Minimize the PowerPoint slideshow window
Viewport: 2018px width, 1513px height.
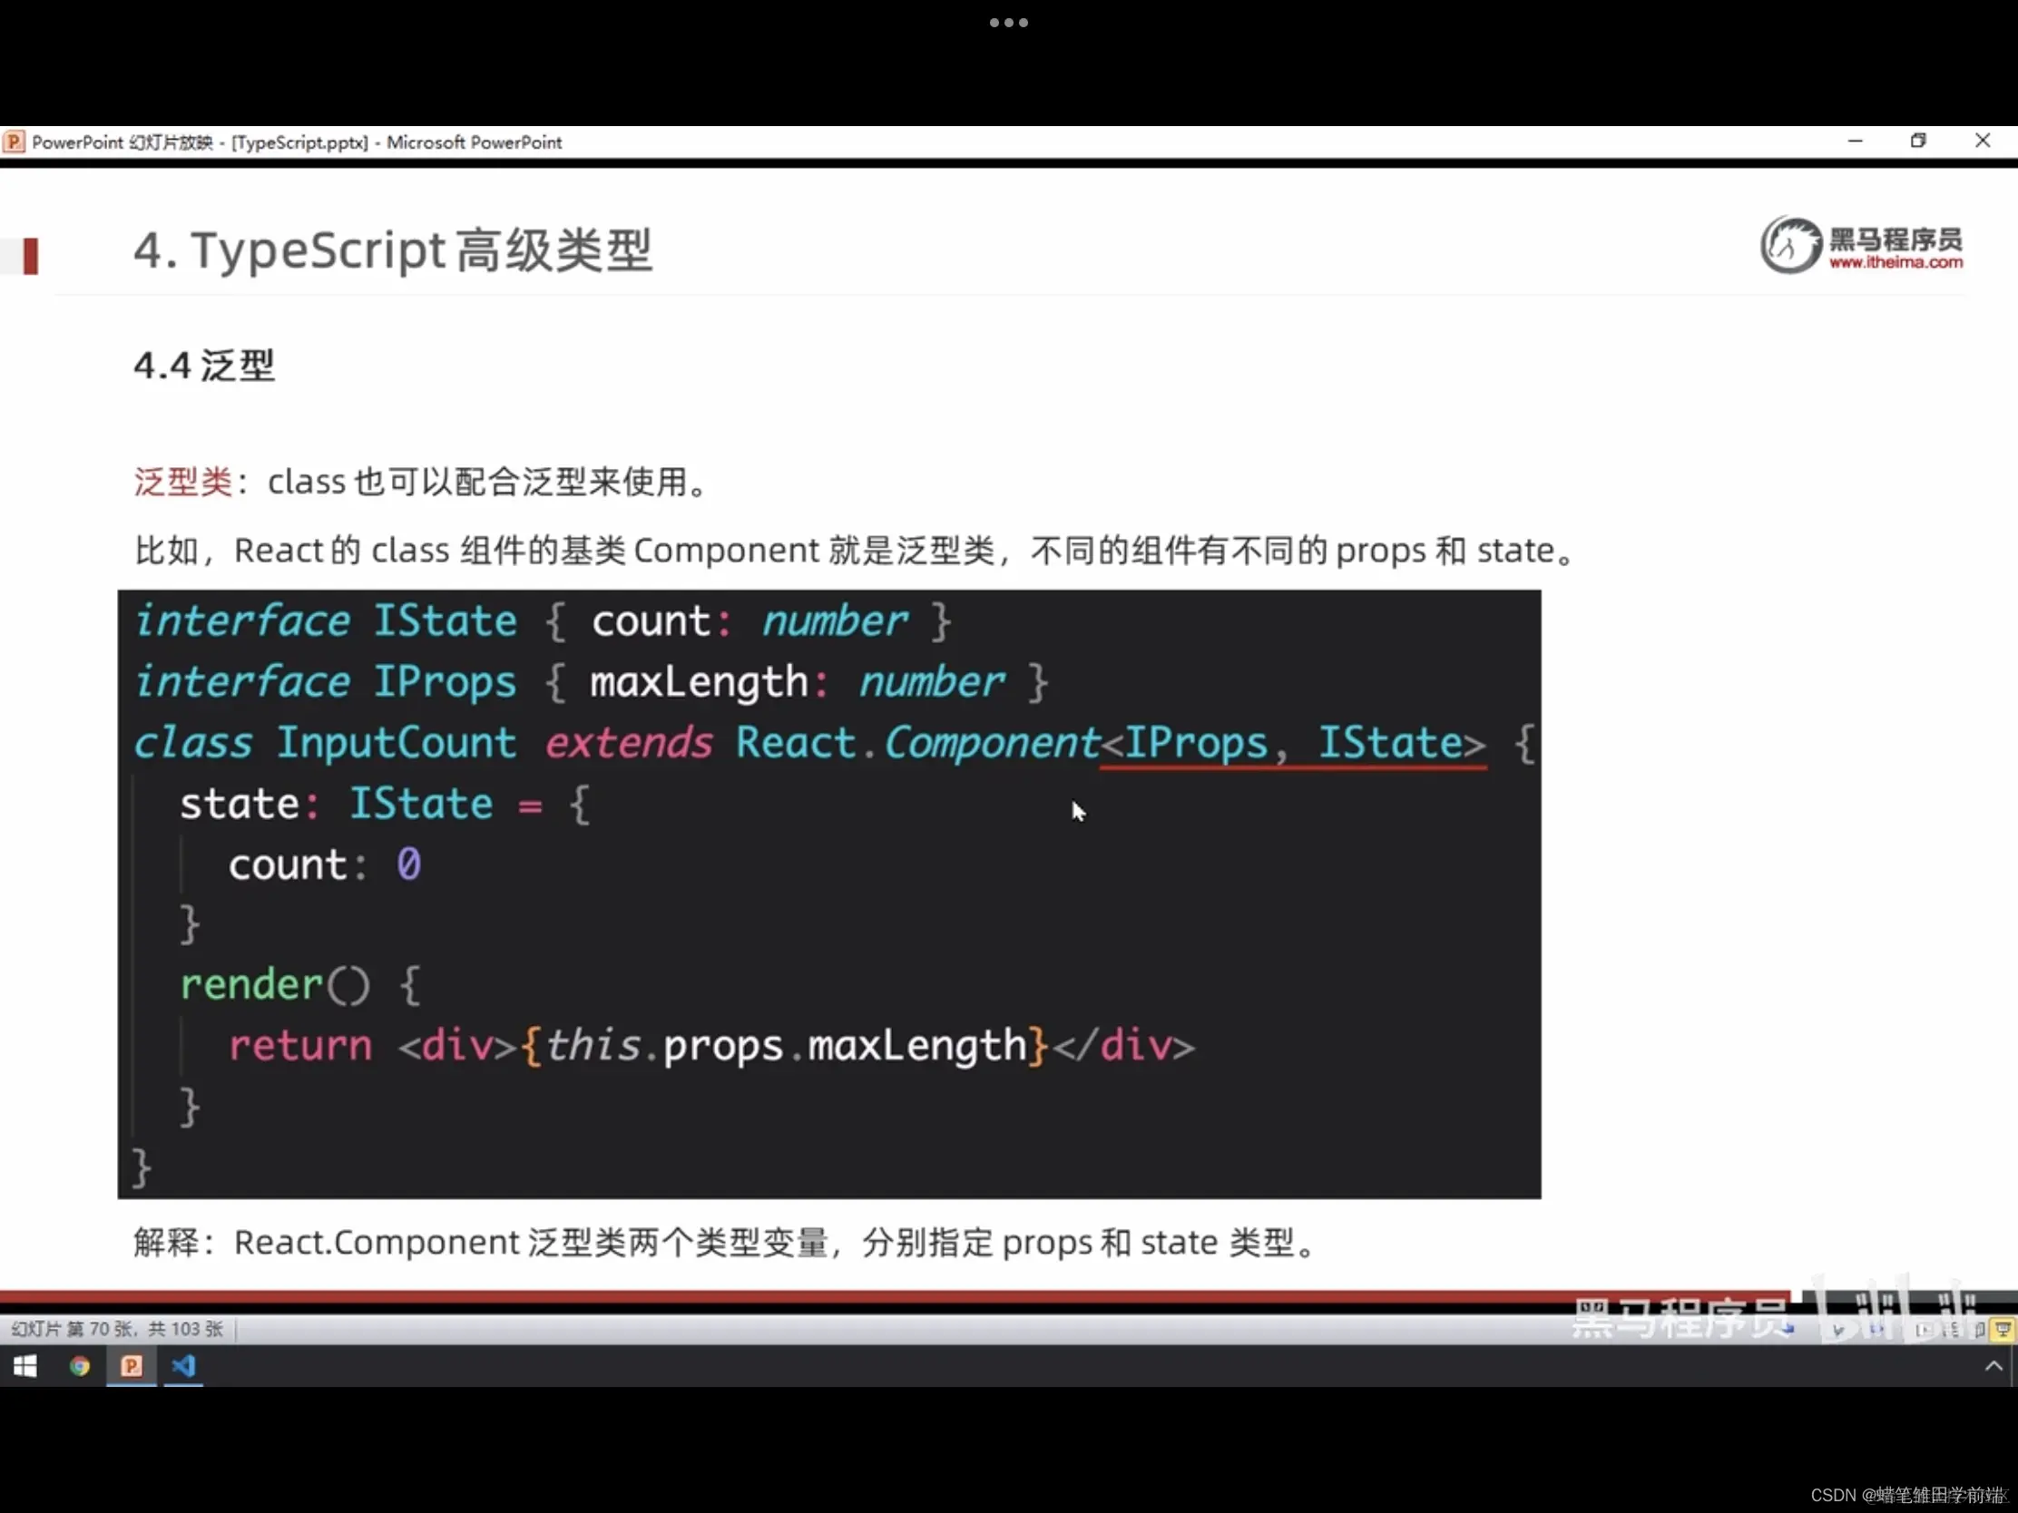[1855, 141]
